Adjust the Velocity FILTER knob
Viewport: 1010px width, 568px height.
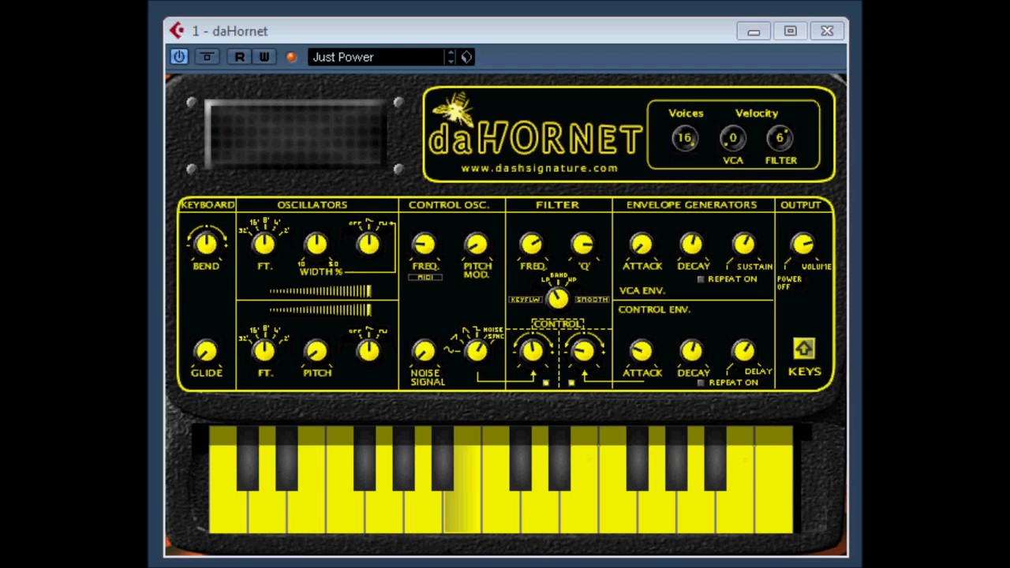pos(780,138)
